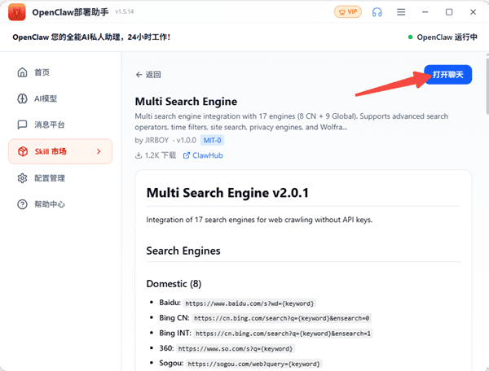Click the OpenClaw app logo icon

[17, 12]
